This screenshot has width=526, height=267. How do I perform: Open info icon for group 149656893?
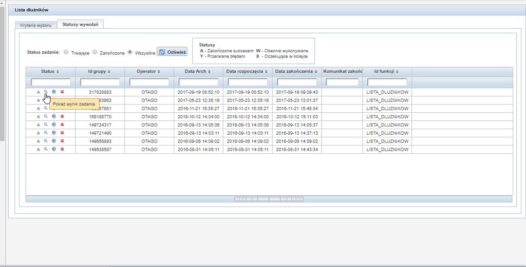53,141
